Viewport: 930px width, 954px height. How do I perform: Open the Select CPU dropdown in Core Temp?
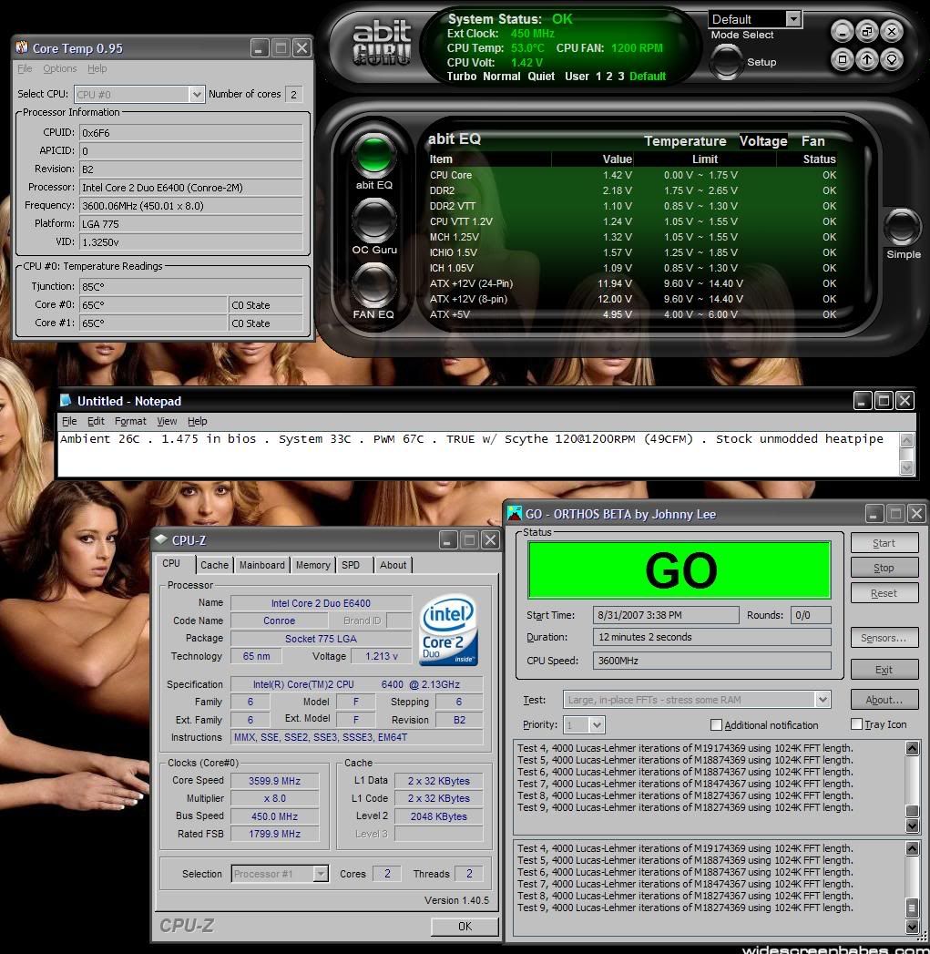coord(196,95)
